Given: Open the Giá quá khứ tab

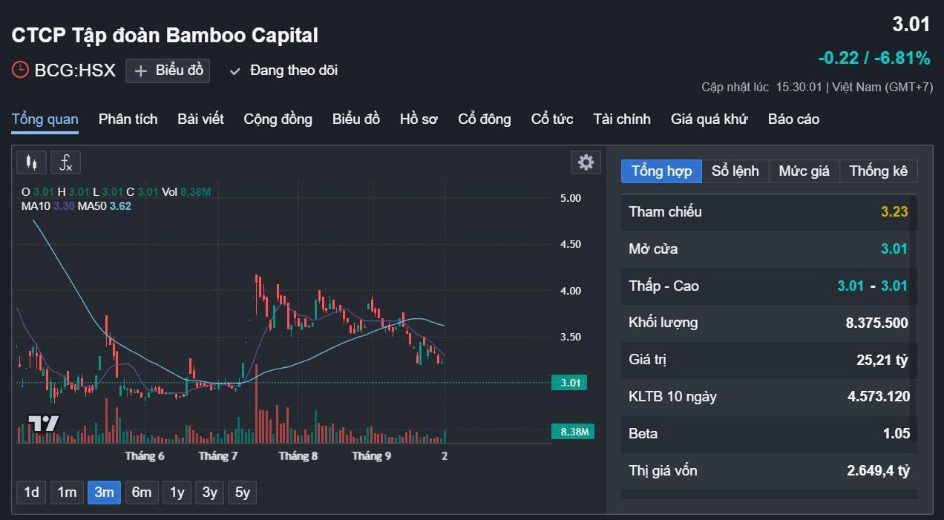Looking at the screenshot, I should click(x=709, y=119).
